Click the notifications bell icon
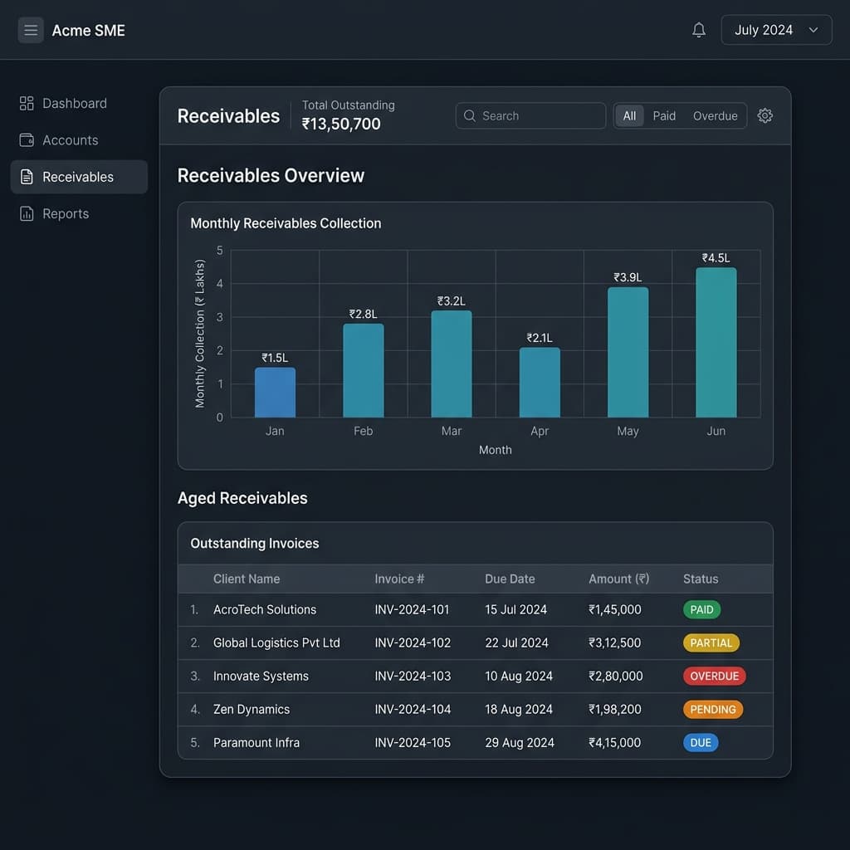The image size is (850, 850). point(699,31)
